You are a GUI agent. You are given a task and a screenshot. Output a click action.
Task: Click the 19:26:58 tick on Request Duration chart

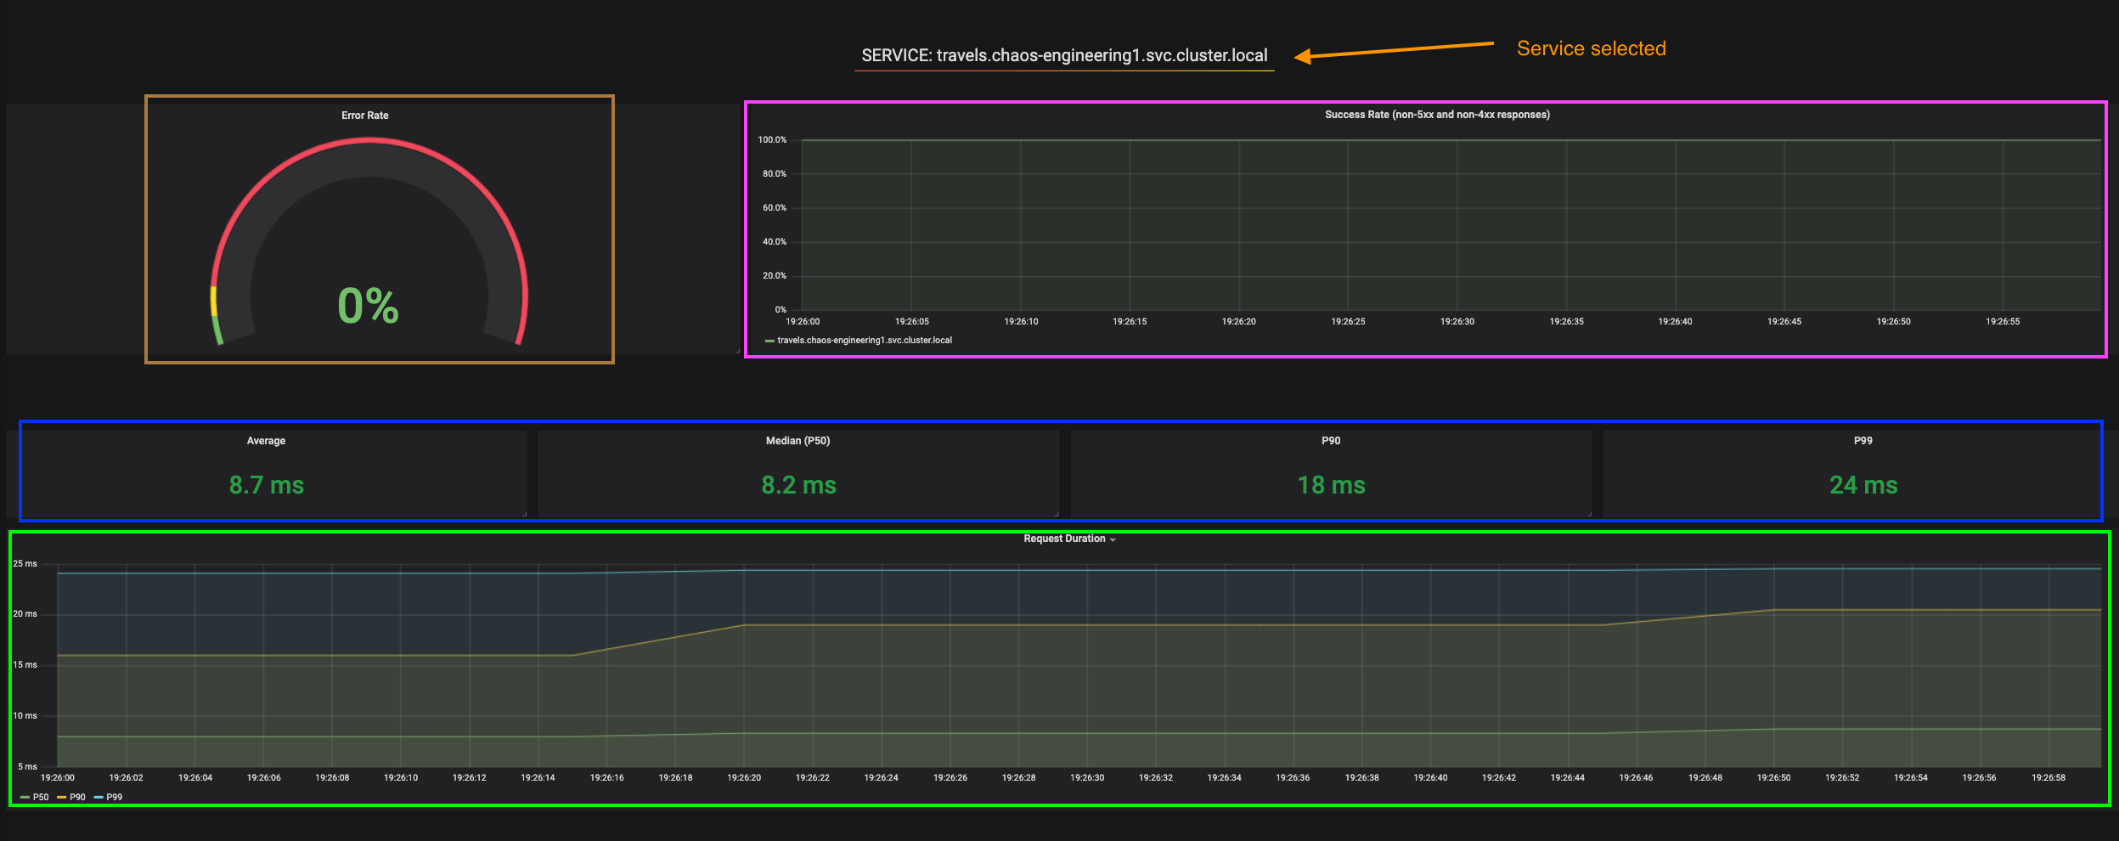2048,777
